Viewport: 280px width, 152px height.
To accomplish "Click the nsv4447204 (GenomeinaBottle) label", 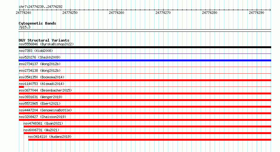I will pos(45,110).
